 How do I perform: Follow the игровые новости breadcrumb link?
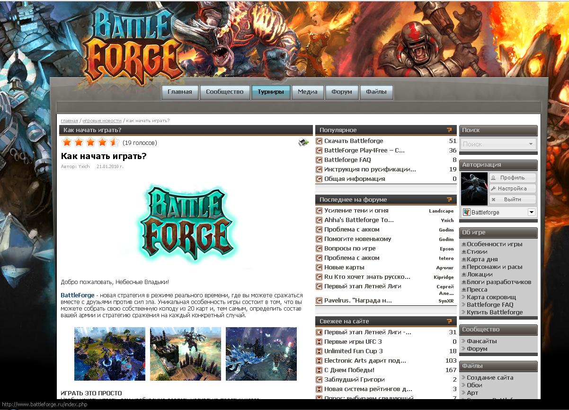point(102,121)
